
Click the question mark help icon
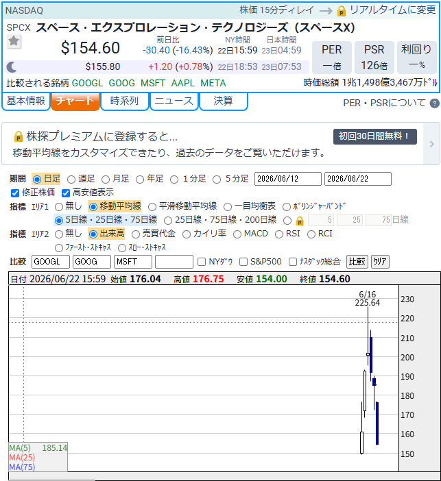click(x=434, y=103)
